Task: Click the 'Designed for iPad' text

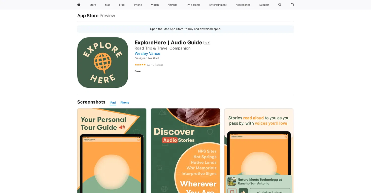Action: tap(147, 58)
